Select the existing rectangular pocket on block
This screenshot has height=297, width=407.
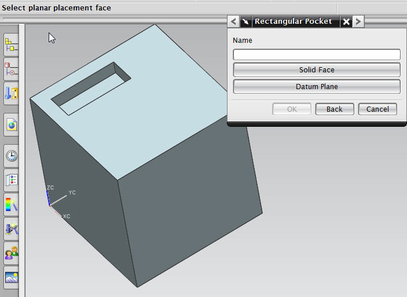[x=91, y=88]
